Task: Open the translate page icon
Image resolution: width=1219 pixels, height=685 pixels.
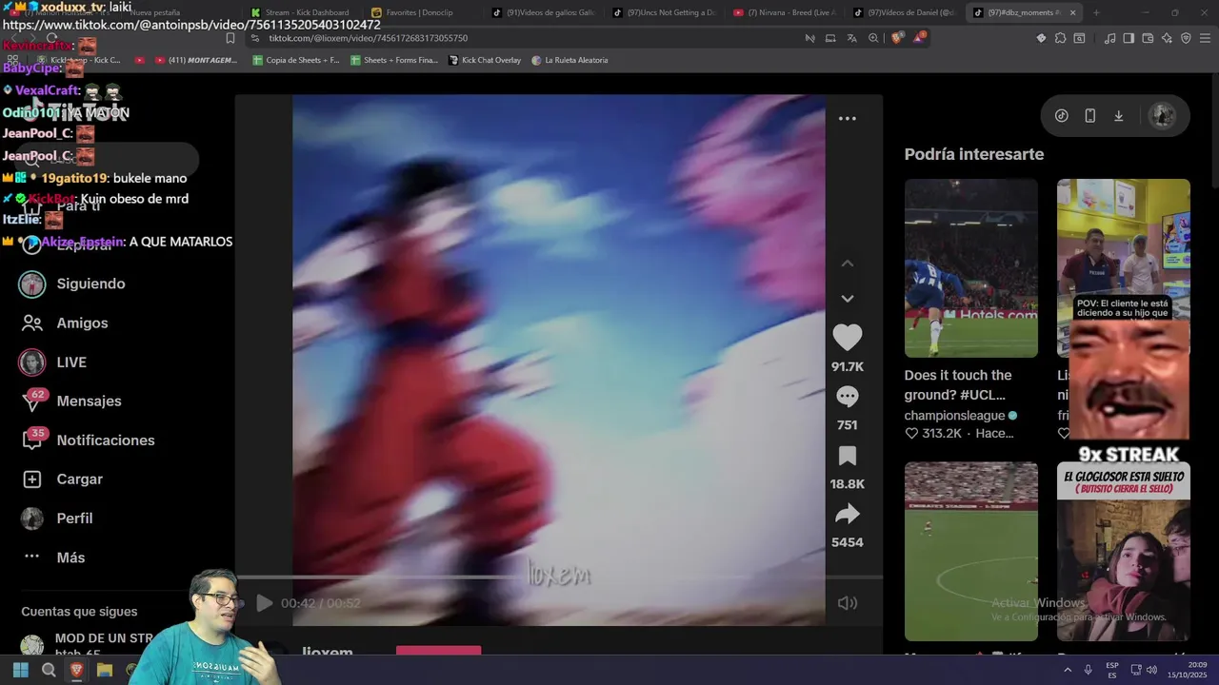Action: (x=851, y=38)
